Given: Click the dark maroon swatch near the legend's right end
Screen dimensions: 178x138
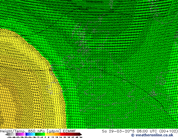Looking at the screenshot, I should coord(79,134).
